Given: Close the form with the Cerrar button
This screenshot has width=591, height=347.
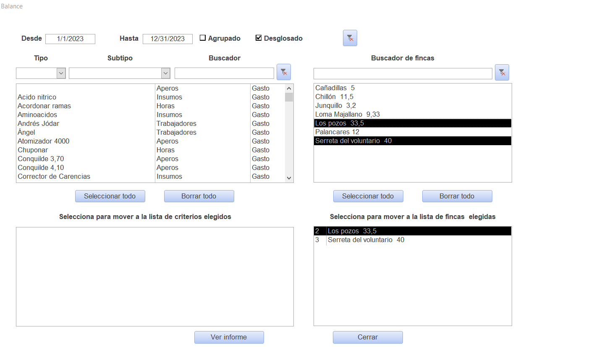Looking at the screenshot, I should click(368, 337).
